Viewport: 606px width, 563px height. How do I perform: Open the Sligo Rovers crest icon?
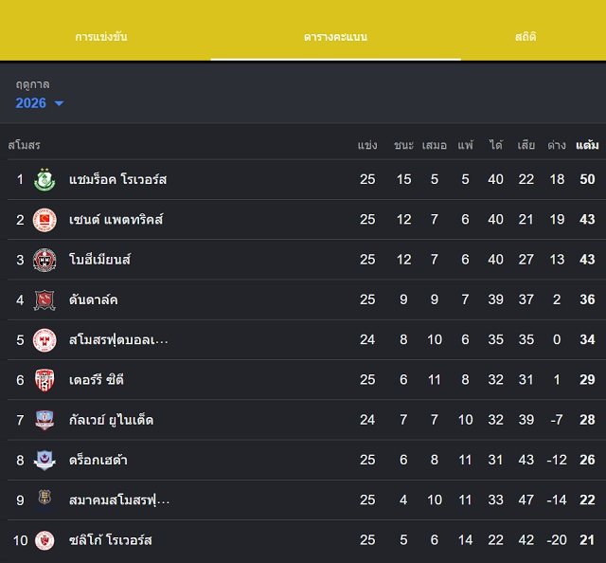point(45,540)
